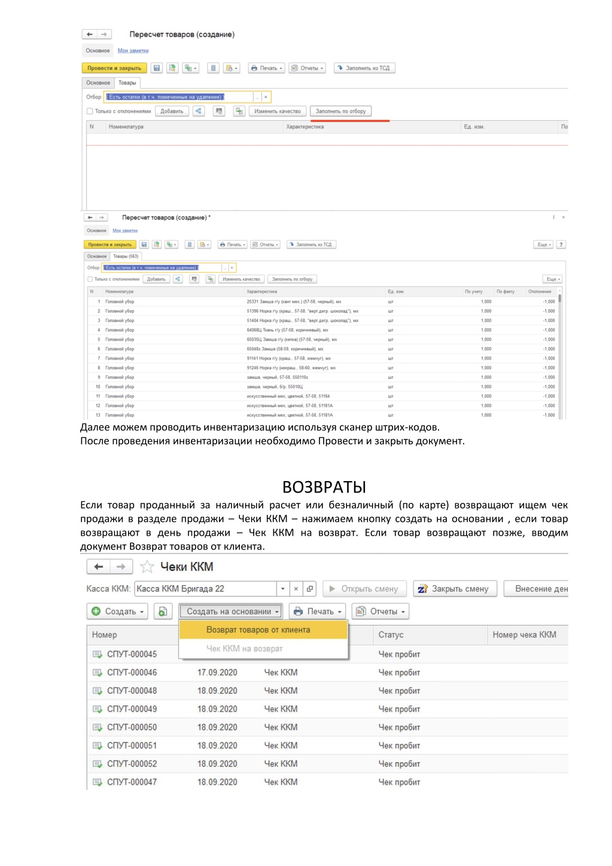
Task: Open create-based-on icon dropdown in top form
Action: (x=191, y=68)
